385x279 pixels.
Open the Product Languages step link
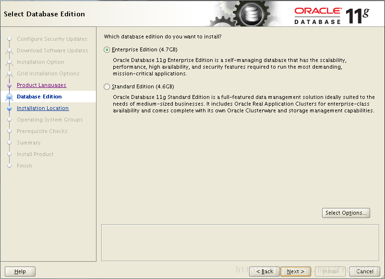click(41, 85)
